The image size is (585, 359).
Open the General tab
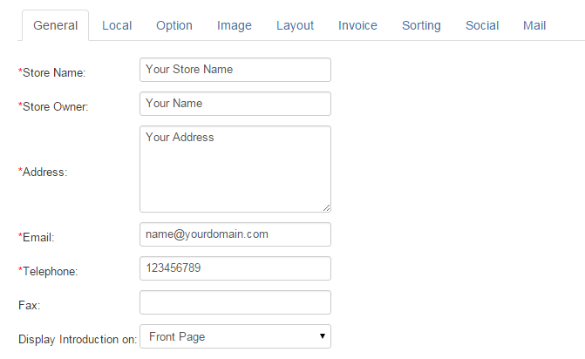click(x=56, y=25)
